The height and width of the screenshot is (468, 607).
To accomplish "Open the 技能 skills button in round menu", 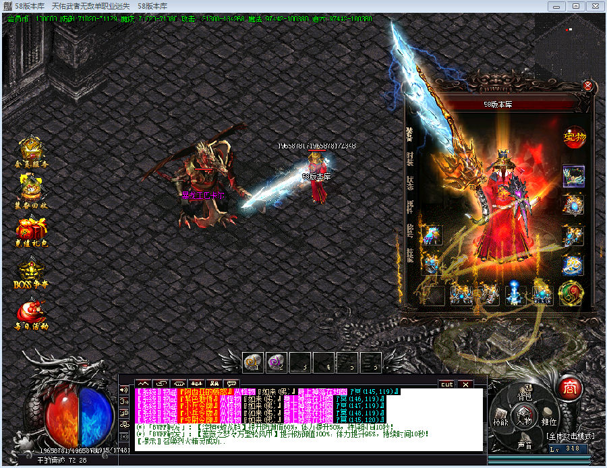I will pyautogui.click(x=500, y=419).
